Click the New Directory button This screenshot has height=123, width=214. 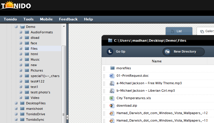point(184,52)
